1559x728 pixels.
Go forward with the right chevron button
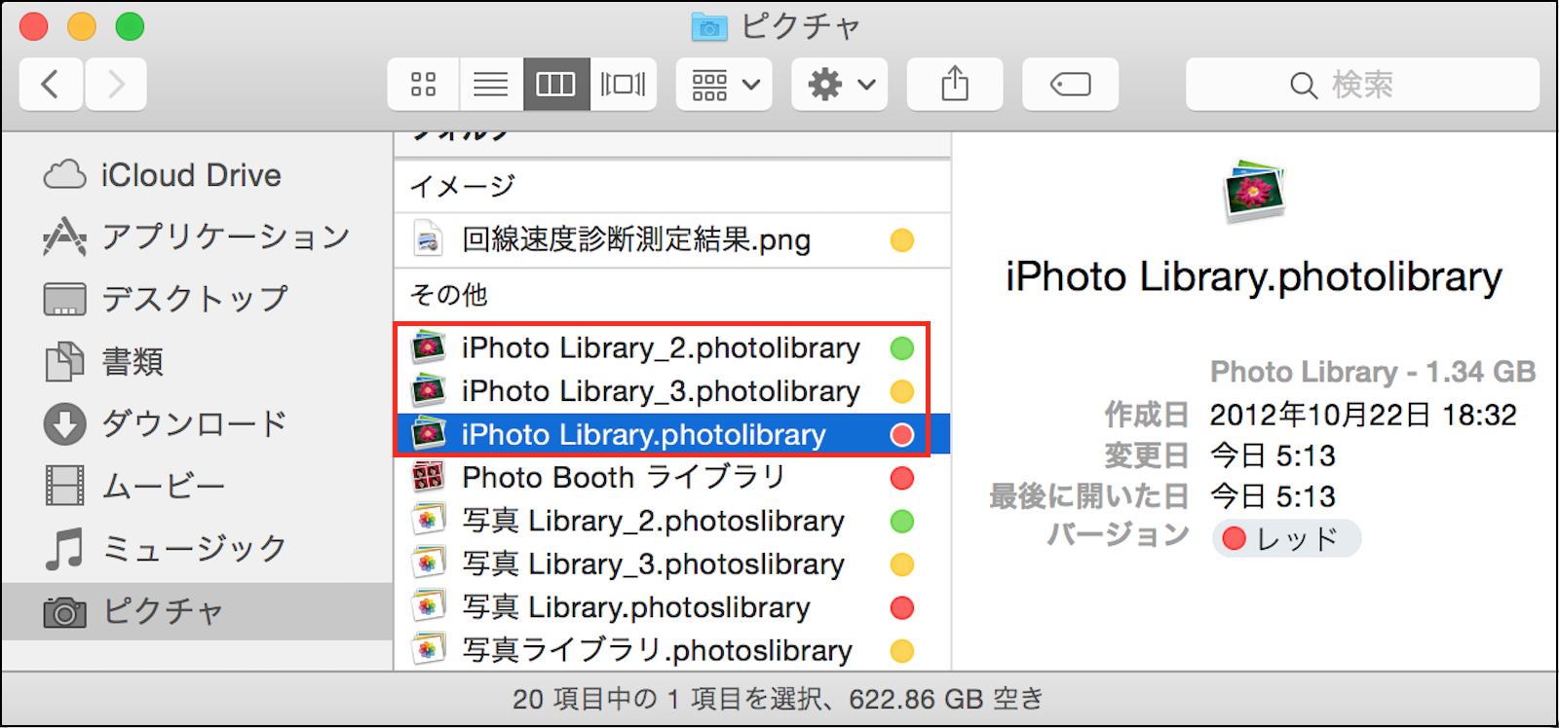tap(116, 85)
